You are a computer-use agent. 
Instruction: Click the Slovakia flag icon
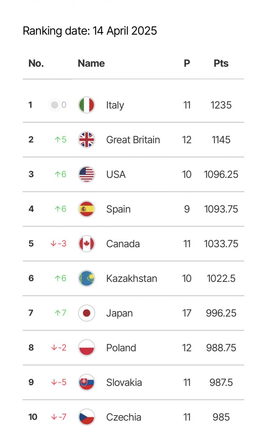pyautogui.click(x=86, y=382)
